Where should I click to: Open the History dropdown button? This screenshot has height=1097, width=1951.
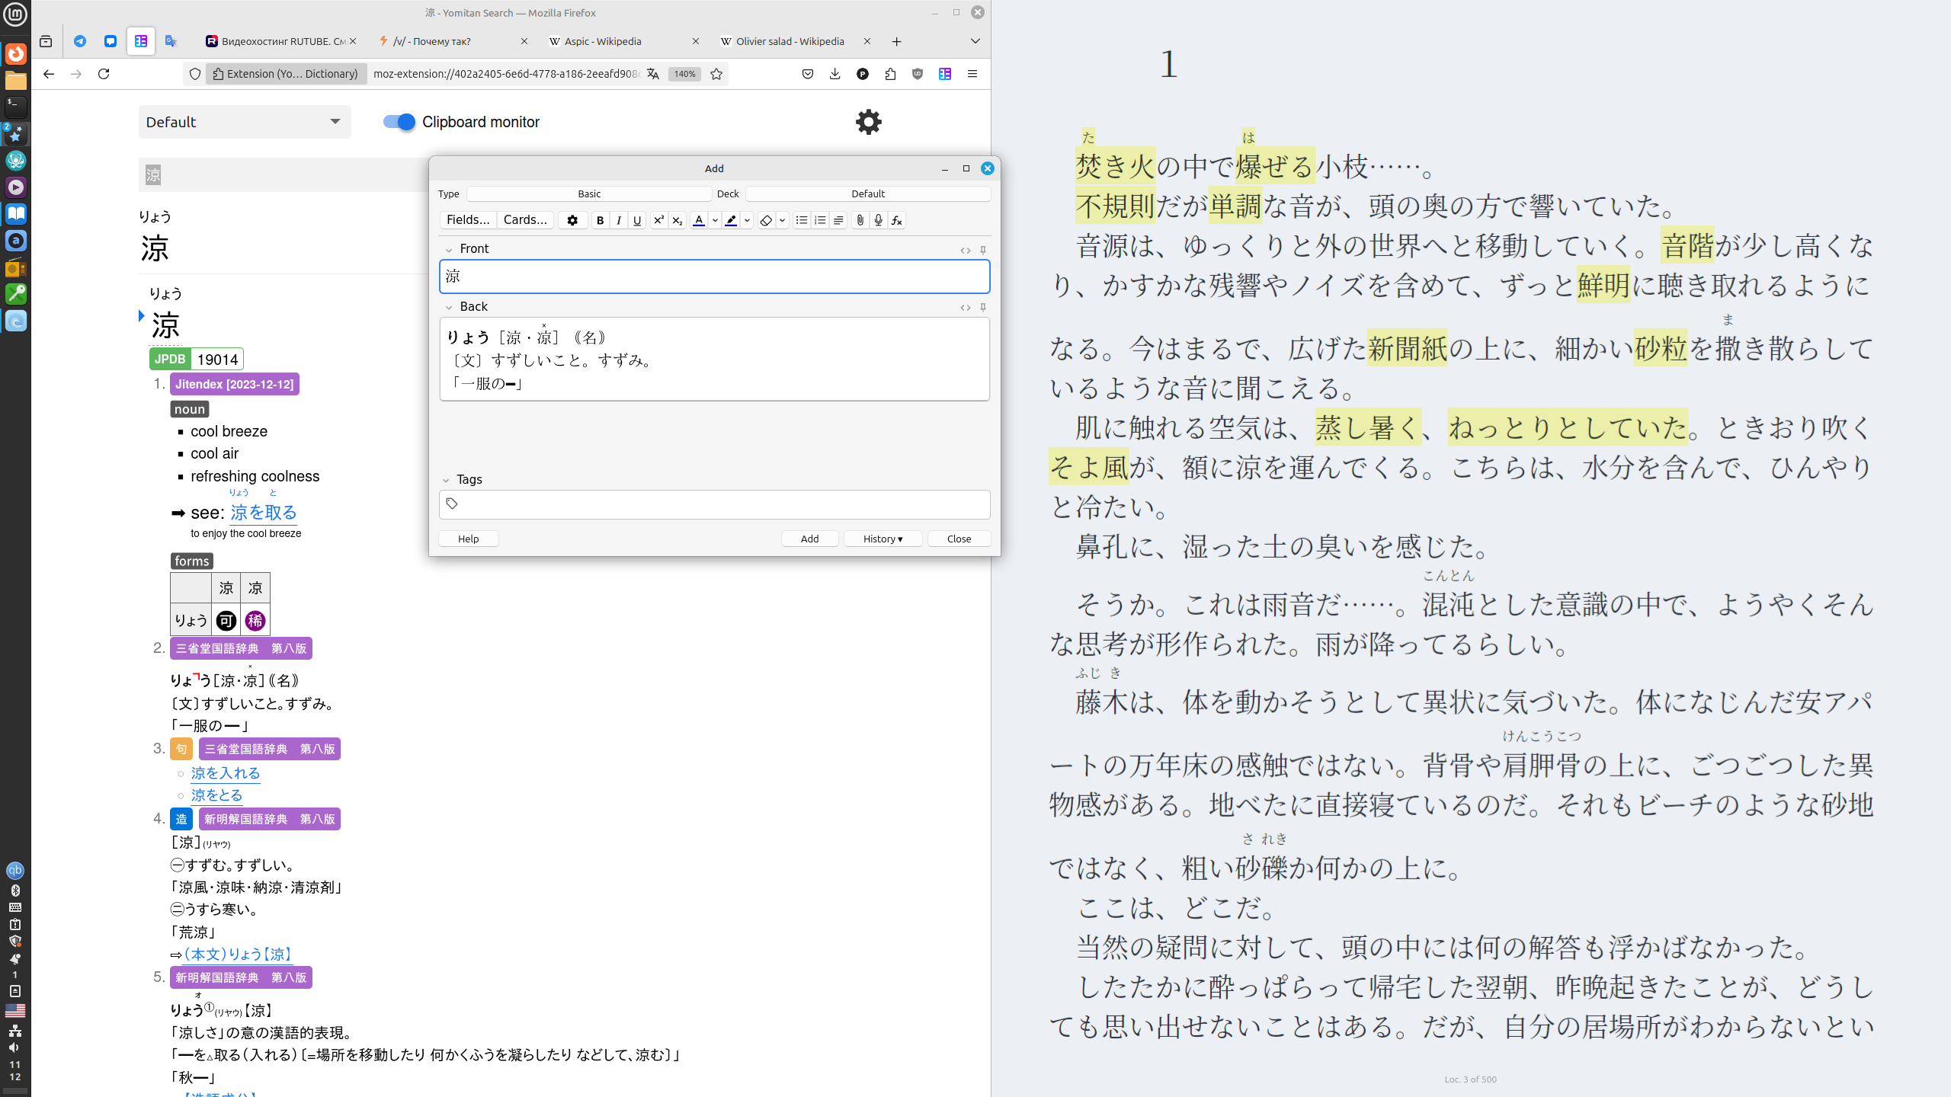[883, 539]
